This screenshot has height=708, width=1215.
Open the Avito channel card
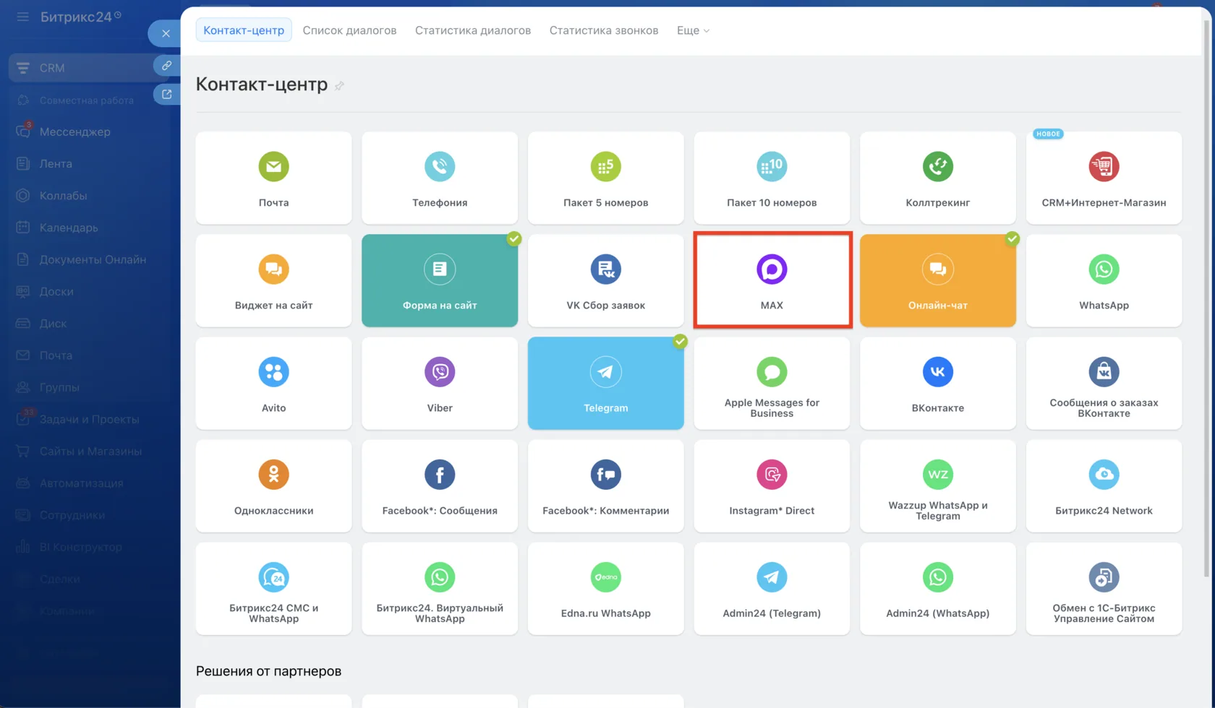point(273,383)
